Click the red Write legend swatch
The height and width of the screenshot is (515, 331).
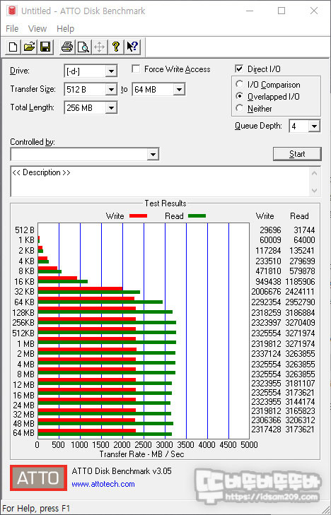coord(138,216)
